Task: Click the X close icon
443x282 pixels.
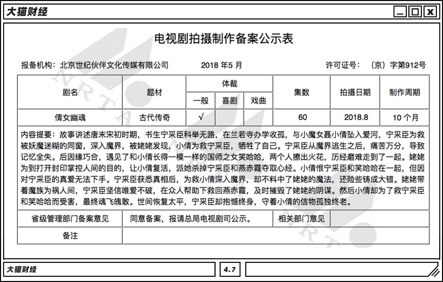Action: (430, 12)
